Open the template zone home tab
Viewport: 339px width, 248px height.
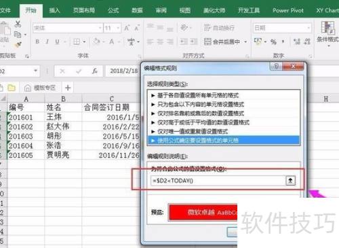[40, 88]
